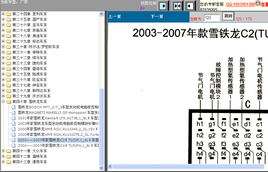The width and height of the screenshot is (268, 172).
Task: Collapse the 第四十章 雪铁龙车系 node
Action: tap(3, 101)
